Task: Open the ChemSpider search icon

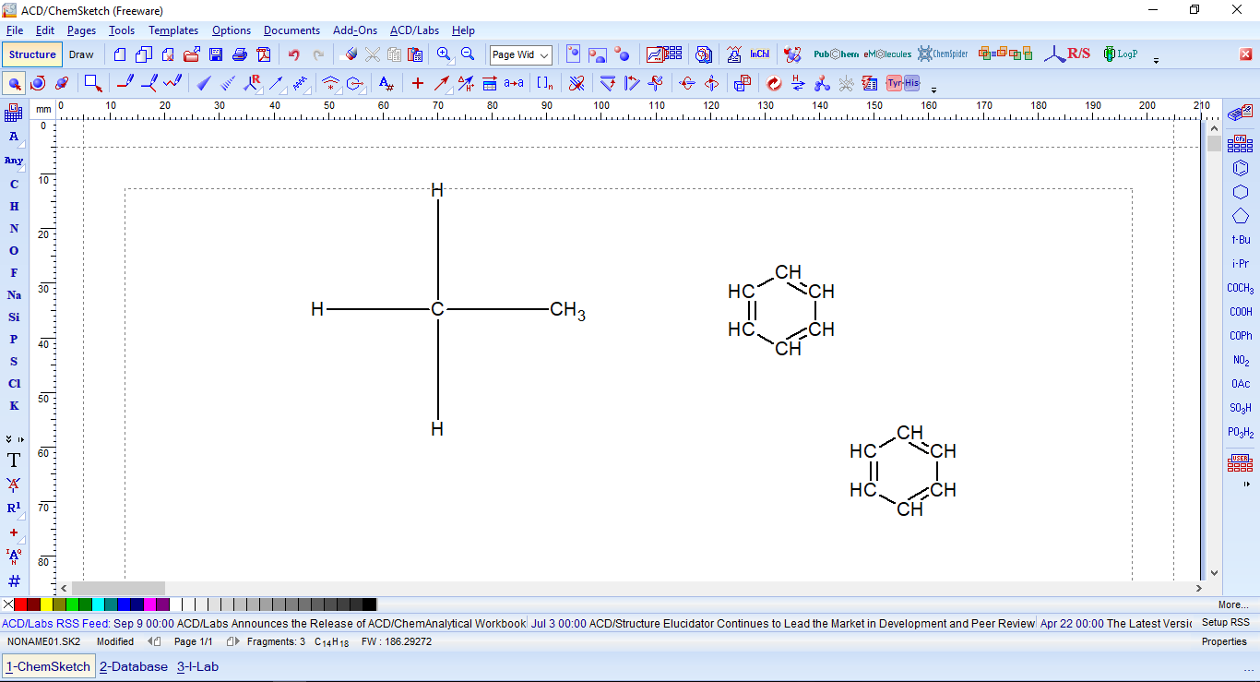Action: 942,54
